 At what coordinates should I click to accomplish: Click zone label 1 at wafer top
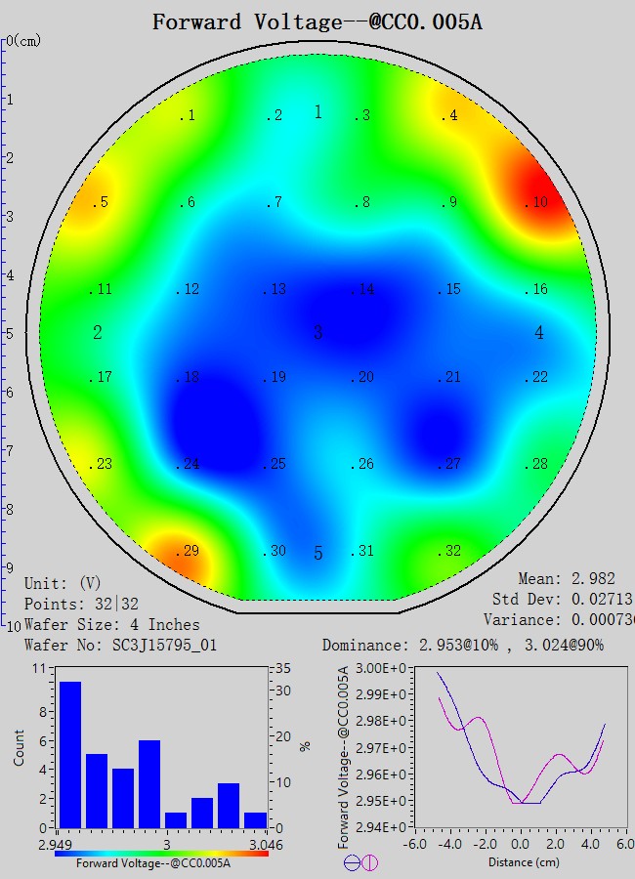pyautogui.click(x=317, y=112)
